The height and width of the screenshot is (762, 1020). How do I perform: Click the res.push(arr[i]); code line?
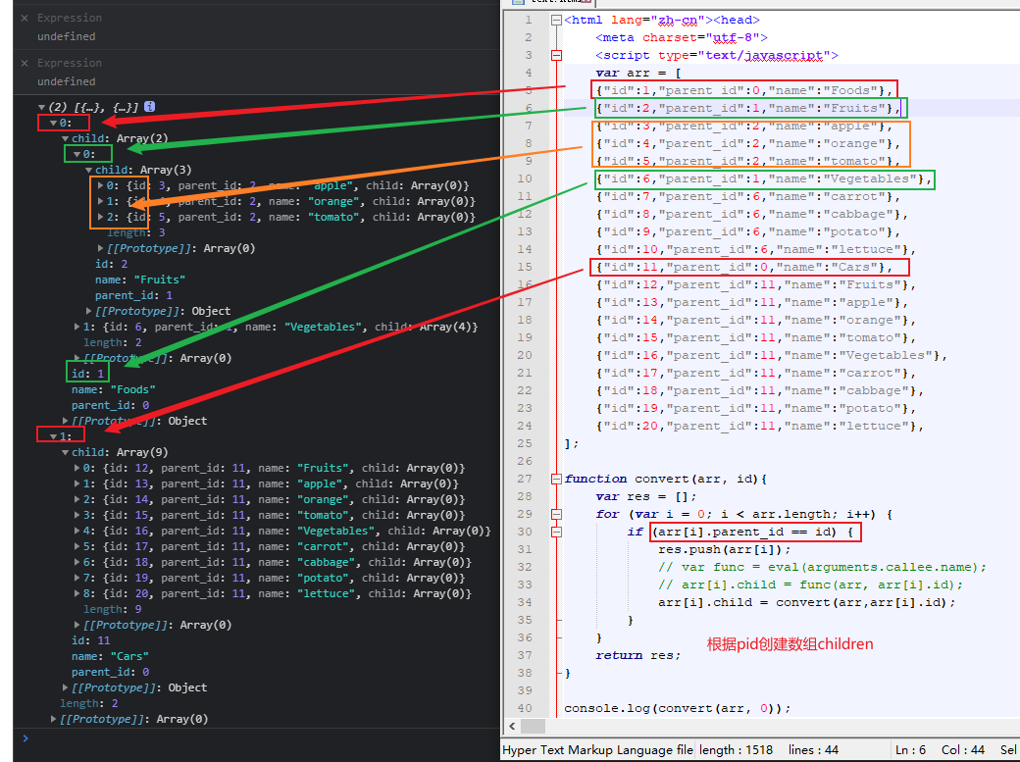pyautogui.click(x=724, y=550)
